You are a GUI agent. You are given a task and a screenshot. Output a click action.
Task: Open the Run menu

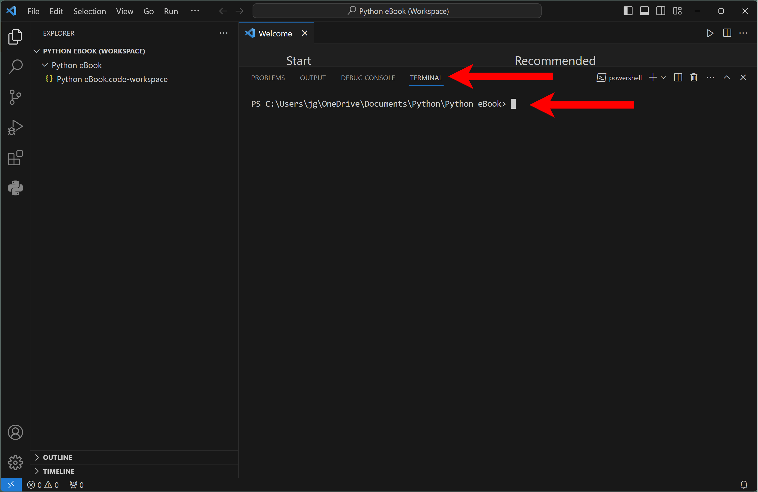(x=171, y=11)
